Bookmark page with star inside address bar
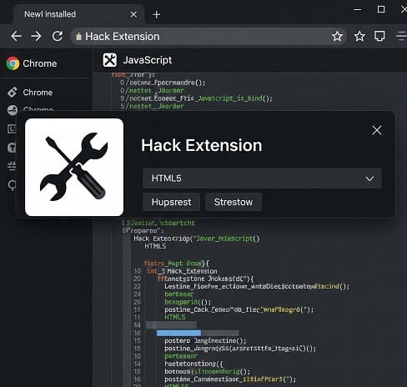The width and height of the screenshot is (407, 387). pyautogui.click(x=337, y=36)
